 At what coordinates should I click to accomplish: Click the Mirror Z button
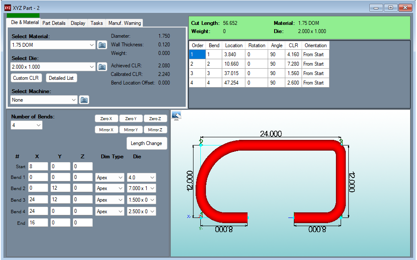155,130
